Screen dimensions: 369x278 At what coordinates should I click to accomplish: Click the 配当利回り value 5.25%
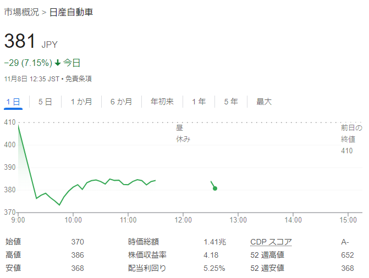coord(214,268)
